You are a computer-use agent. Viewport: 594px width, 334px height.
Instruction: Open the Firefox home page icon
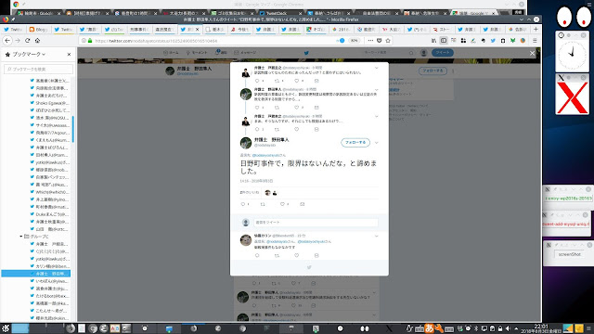(x=37, y=41)
